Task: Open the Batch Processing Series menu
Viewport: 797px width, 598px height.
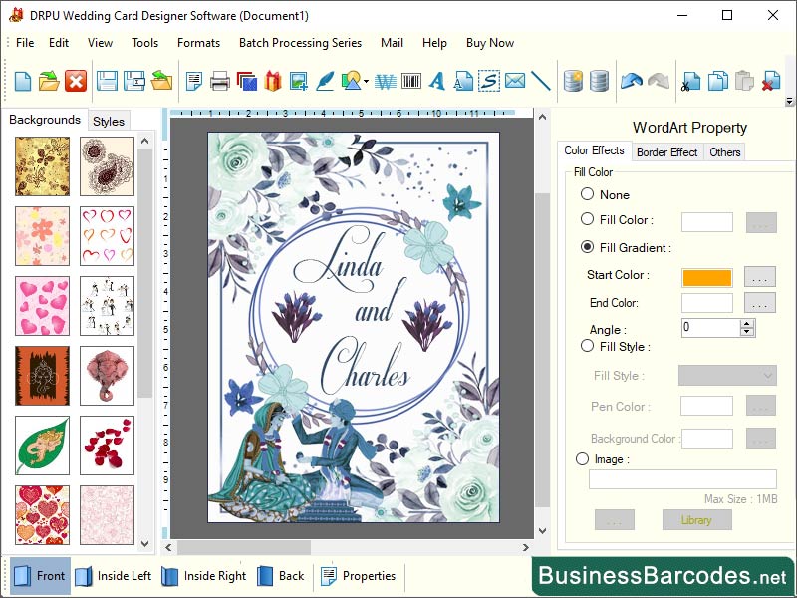Action: click(301, 43)
